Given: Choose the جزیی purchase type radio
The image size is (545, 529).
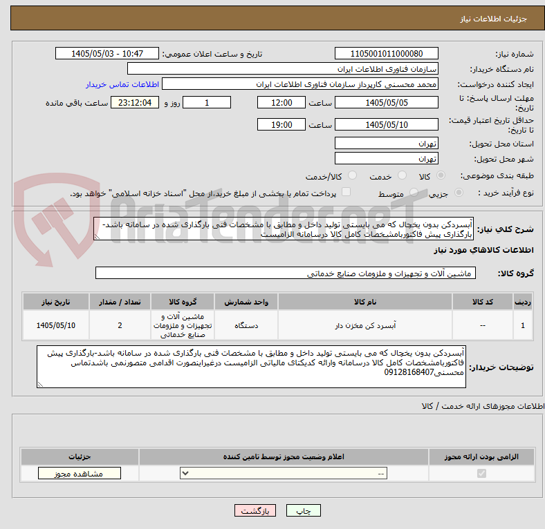Looking at the screenshot, I should 459,192.
